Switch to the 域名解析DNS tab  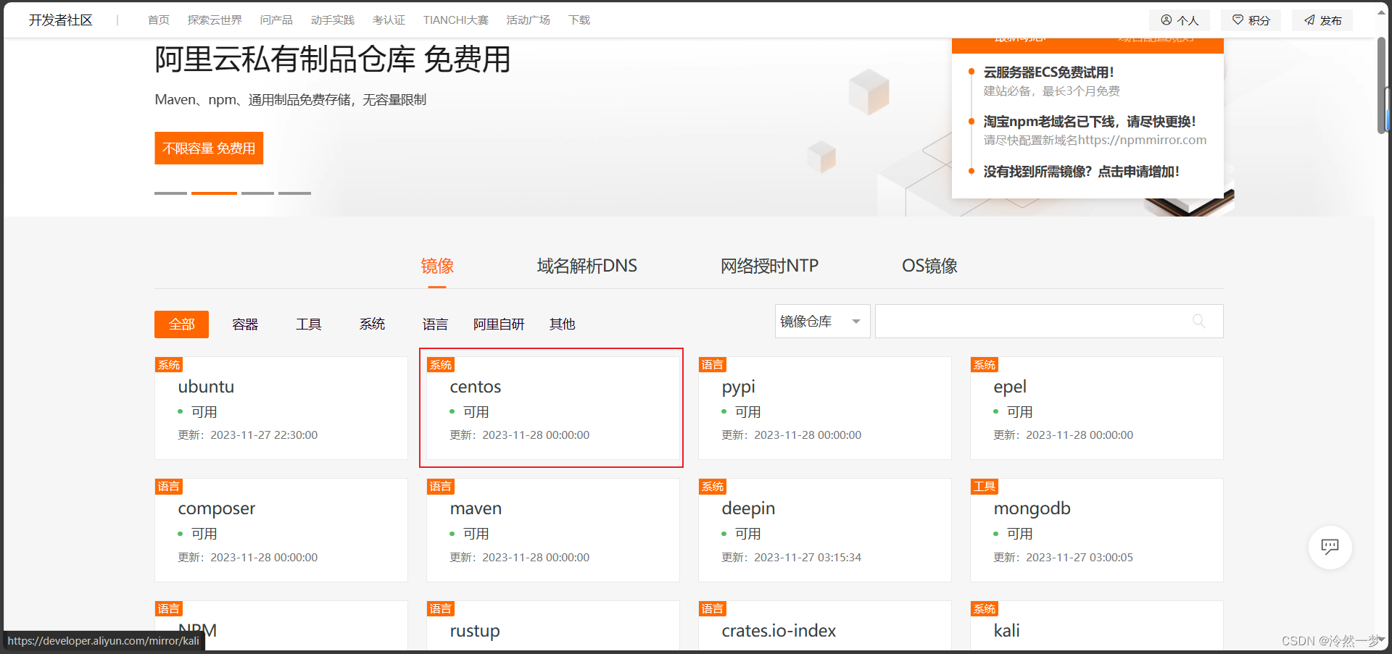click(587, 266)
